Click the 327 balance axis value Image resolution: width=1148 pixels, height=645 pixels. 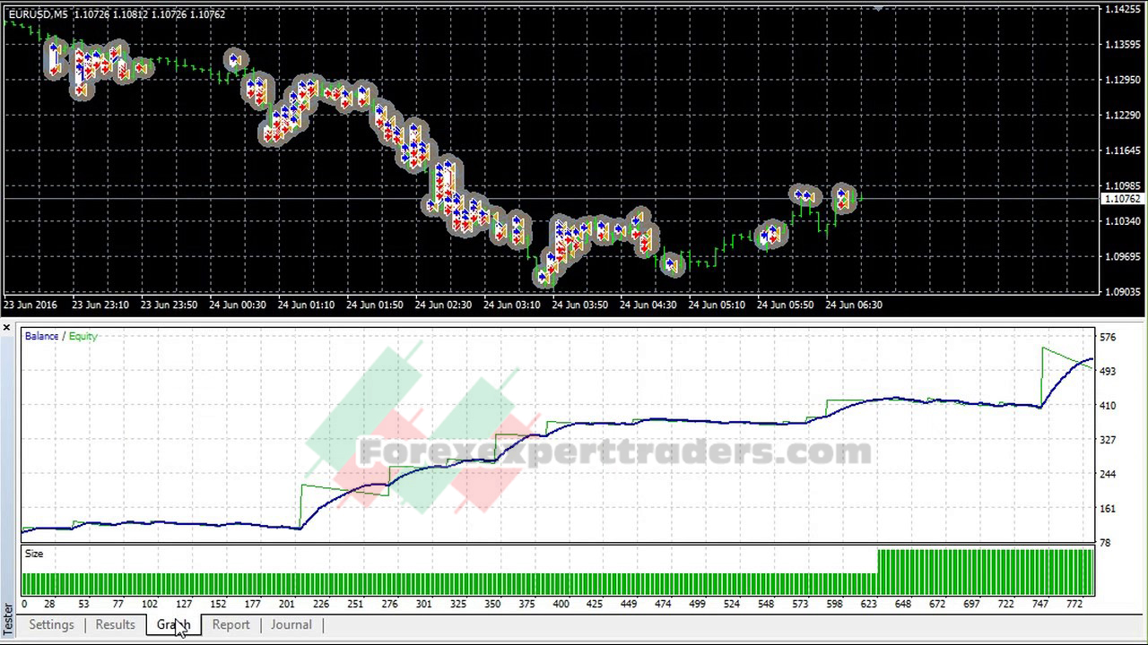tap(1108, 440)
